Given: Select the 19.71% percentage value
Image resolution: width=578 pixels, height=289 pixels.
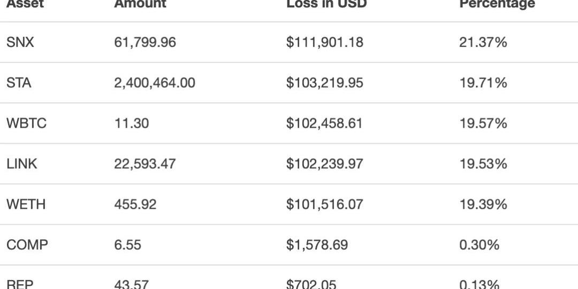Looking at the screenshot, I should (483, 83).
